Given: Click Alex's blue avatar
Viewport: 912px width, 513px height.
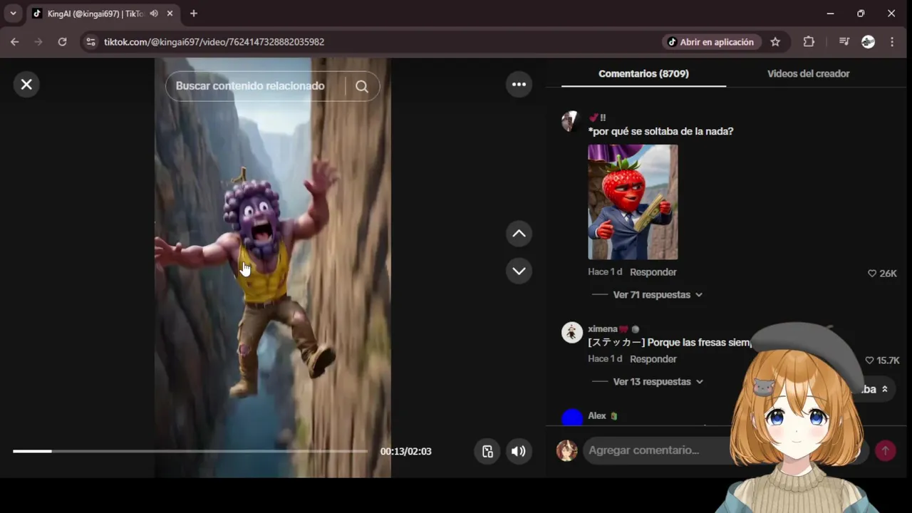Looking at the screenshot, I should tap(572, 418).
